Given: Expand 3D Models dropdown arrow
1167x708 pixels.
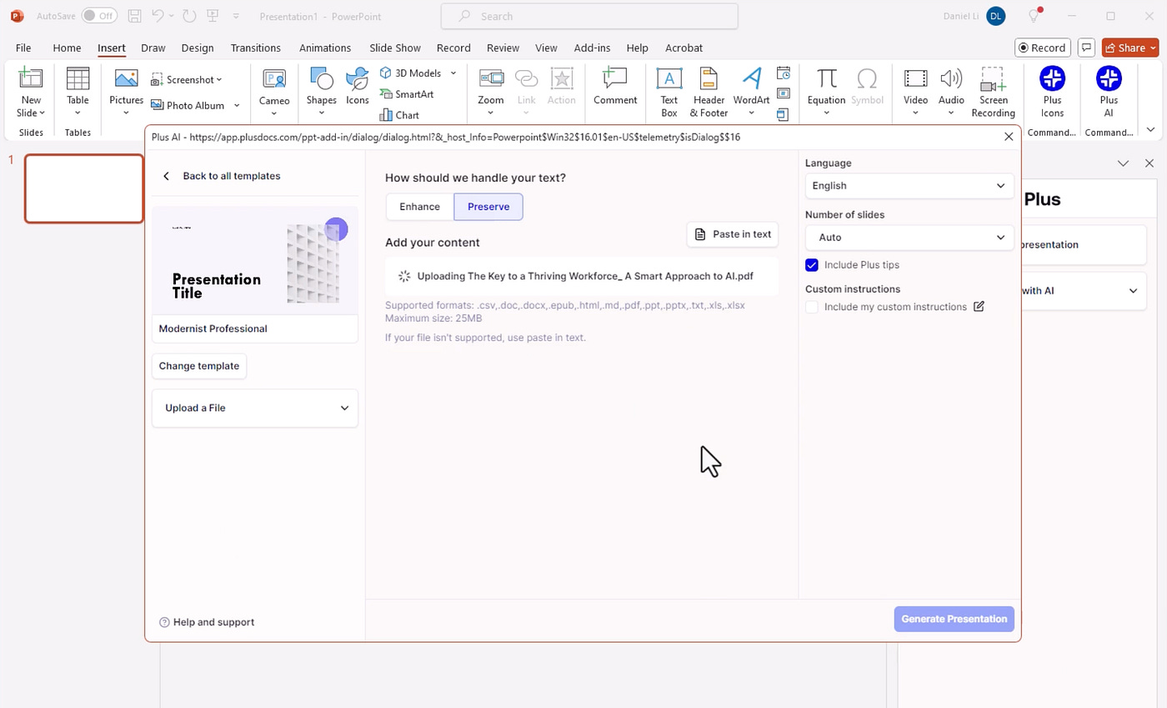Looking at the screenshot, I should click(453, 73).
